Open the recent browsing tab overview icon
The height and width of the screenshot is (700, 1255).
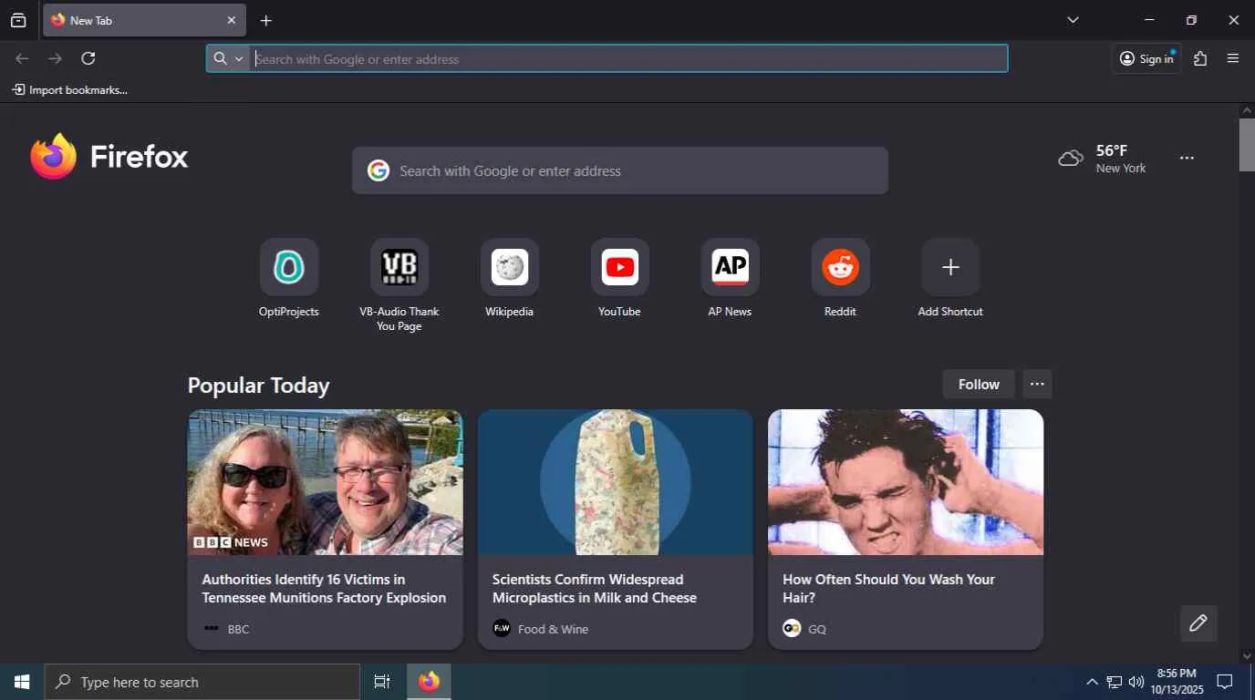point(18,20)
